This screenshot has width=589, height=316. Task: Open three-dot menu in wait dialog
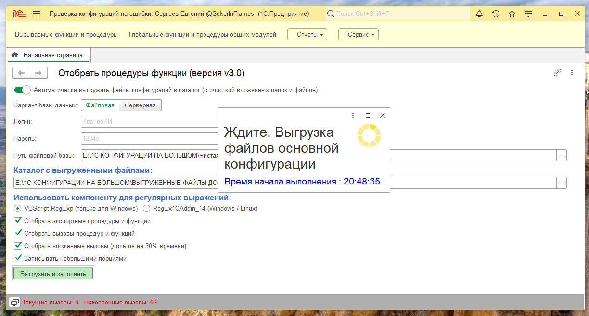tap(353, 115)
